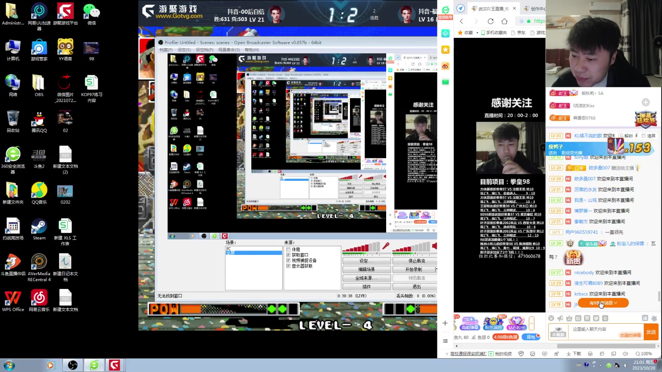The height and width of the screenshot is (372, 662).
Task: Select the 全屏 scene in OBS
Action: pyautogui.click(x=254, y=253)
